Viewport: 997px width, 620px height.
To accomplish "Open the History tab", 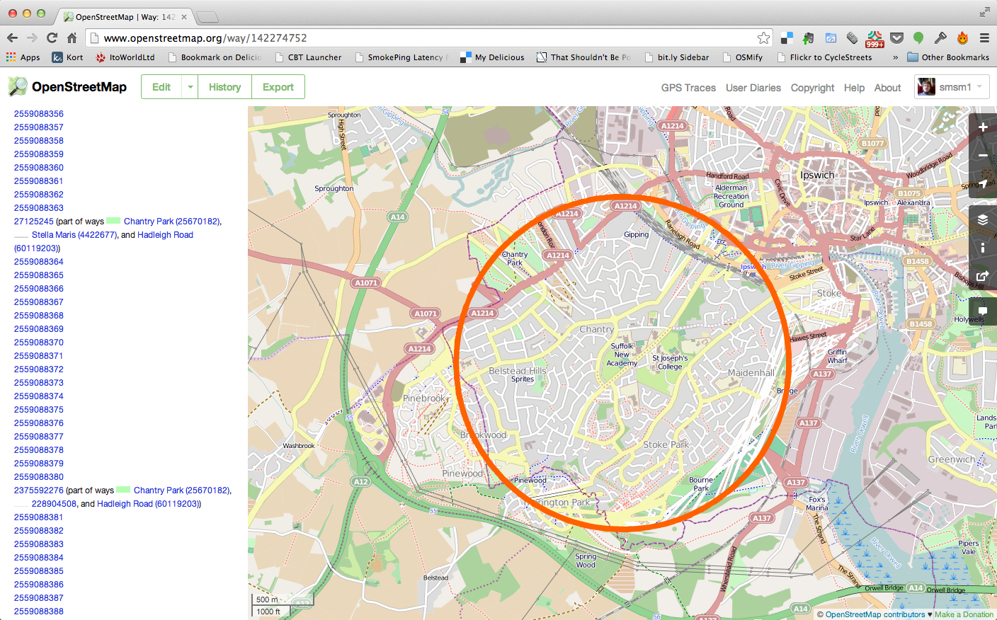I will (x=225, y=87).
